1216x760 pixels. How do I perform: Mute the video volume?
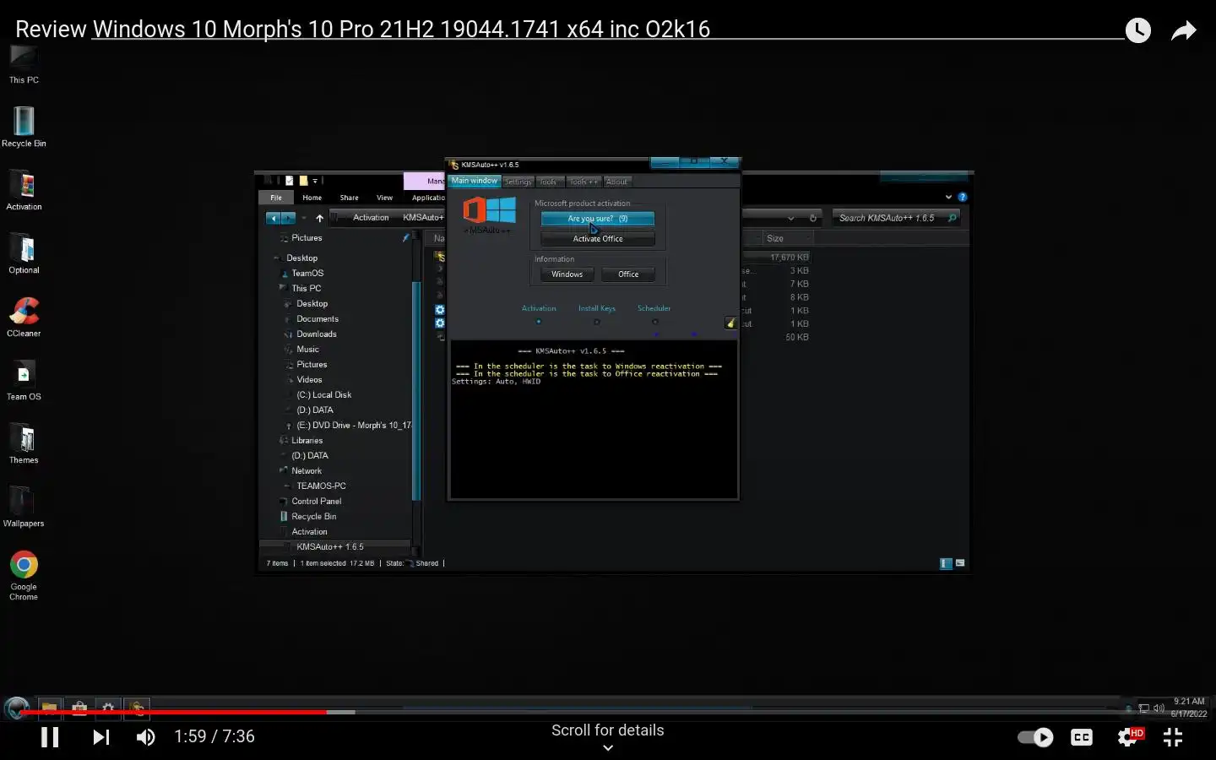coord(146,737)
